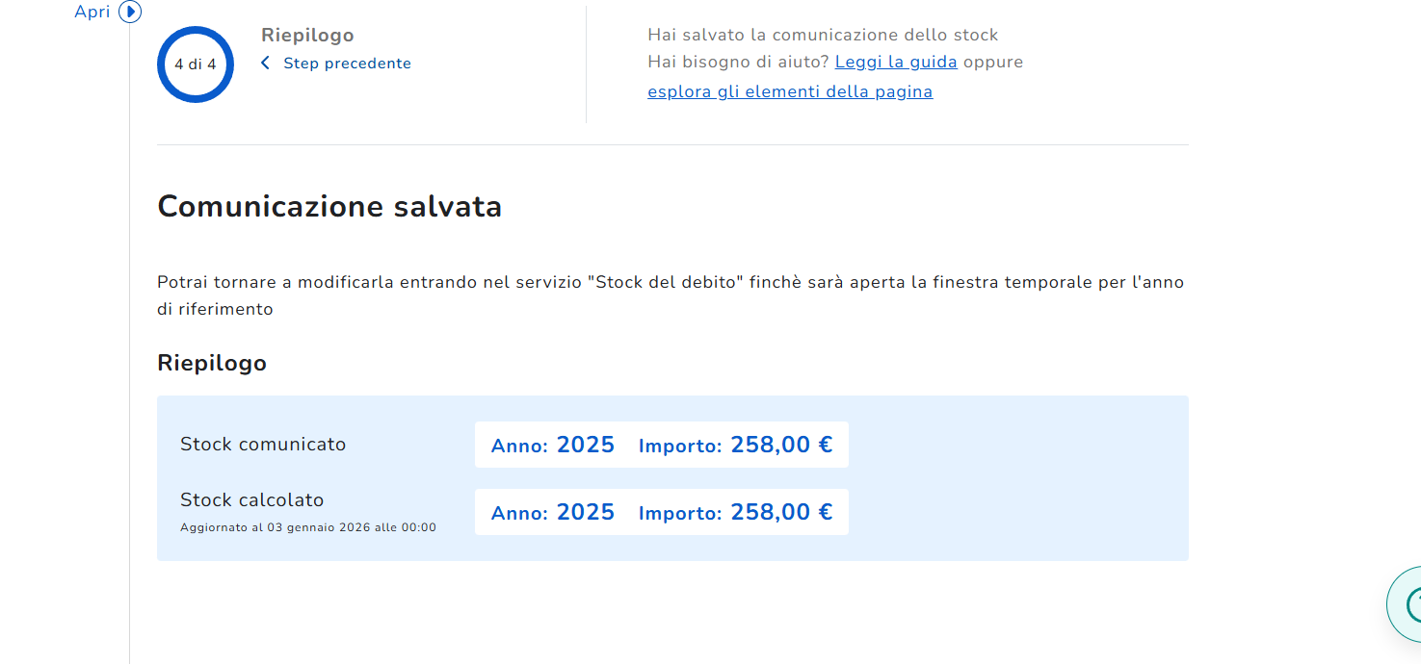Click the Apri sidebar label
Screen dimensions: 1421x664
pyautogui.click(x=92, y=13)
